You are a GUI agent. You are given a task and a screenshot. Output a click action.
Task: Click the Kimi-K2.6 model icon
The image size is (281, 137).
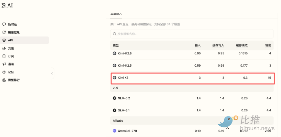click(x=115, y=53)
